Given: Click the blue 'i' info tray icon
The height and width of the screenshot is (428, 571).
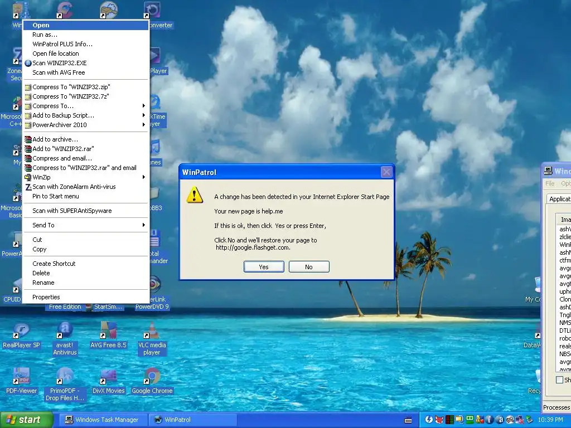Looking at the screenshot, I should click(x=490, y=420).
